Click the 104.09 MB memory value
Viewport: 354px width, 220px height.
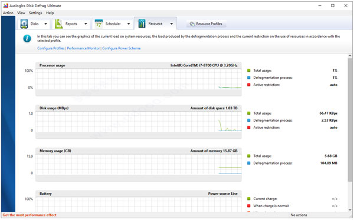coord(329,163)
